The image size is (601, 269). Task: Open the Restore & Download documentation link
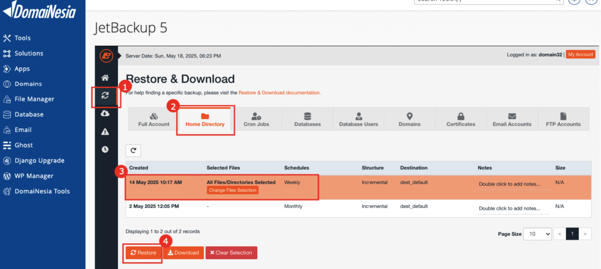coord(279,93)
